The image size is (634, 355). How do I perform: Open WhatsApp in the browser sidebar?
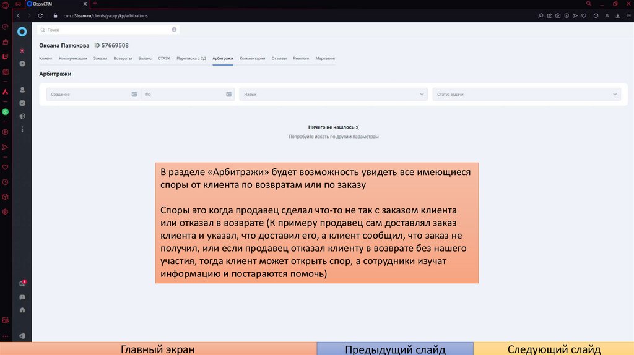coord(5,112)
